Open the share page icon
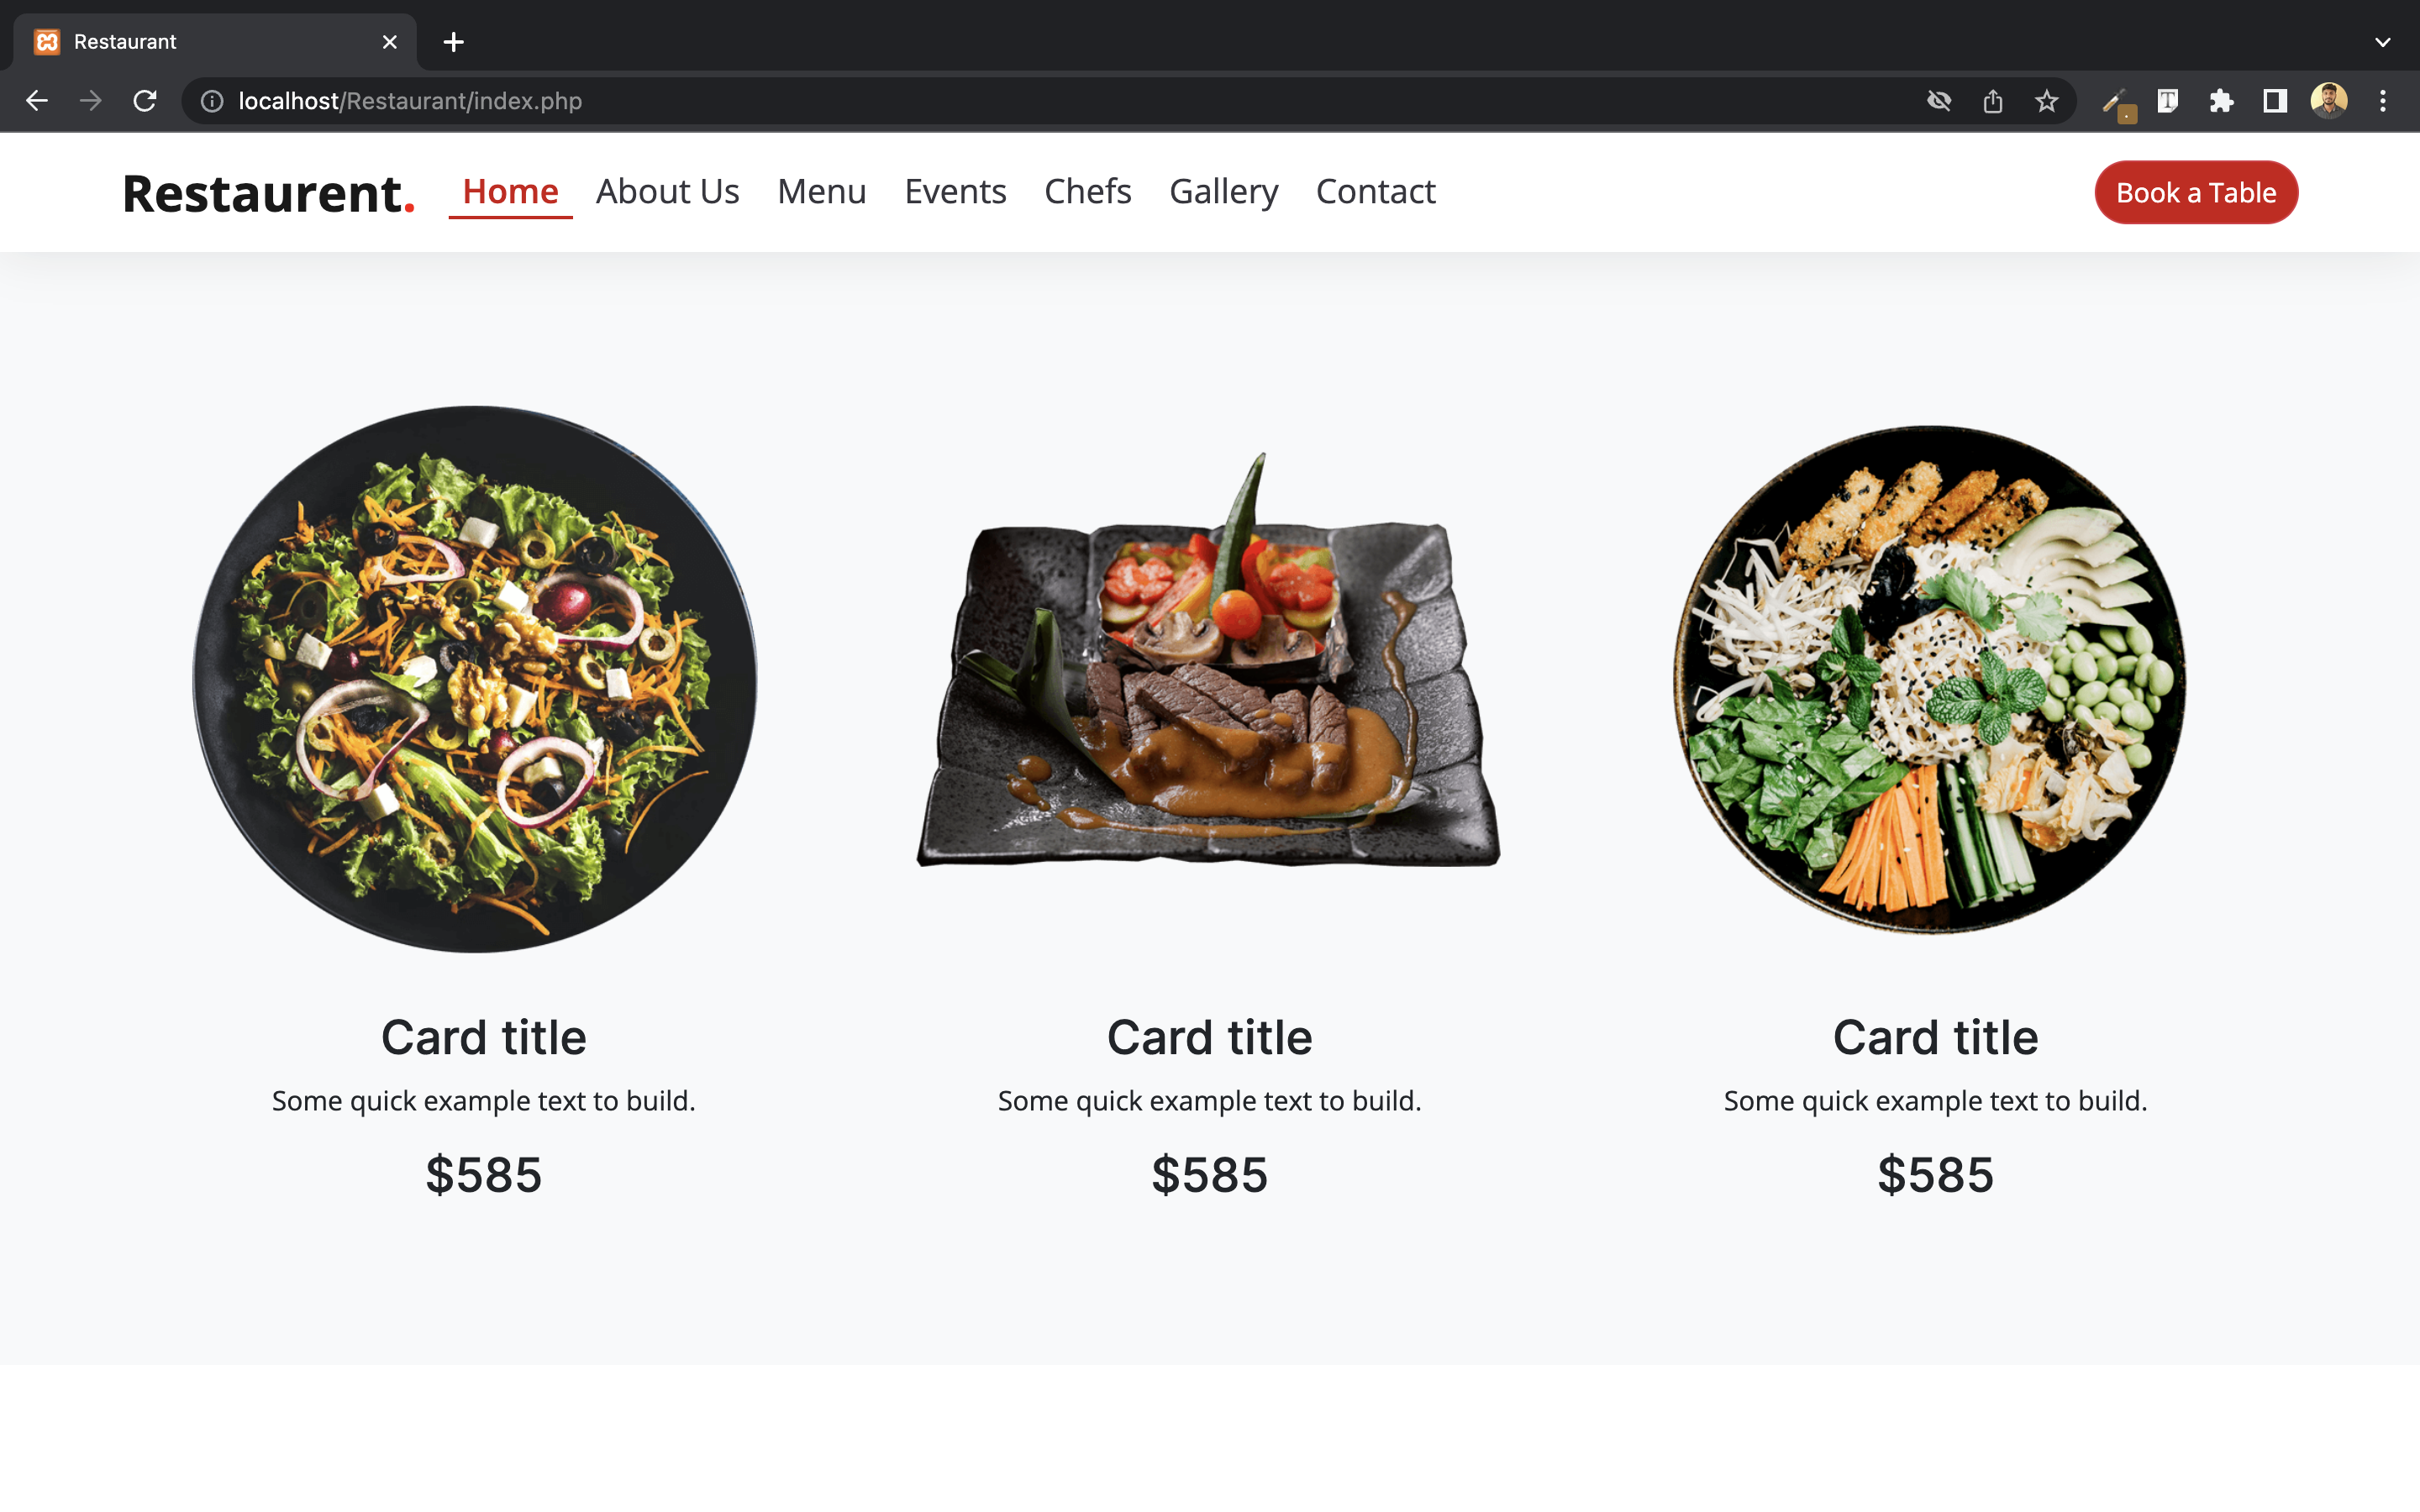The height and width of the screenshot is (1512, 2420). 1993,101
